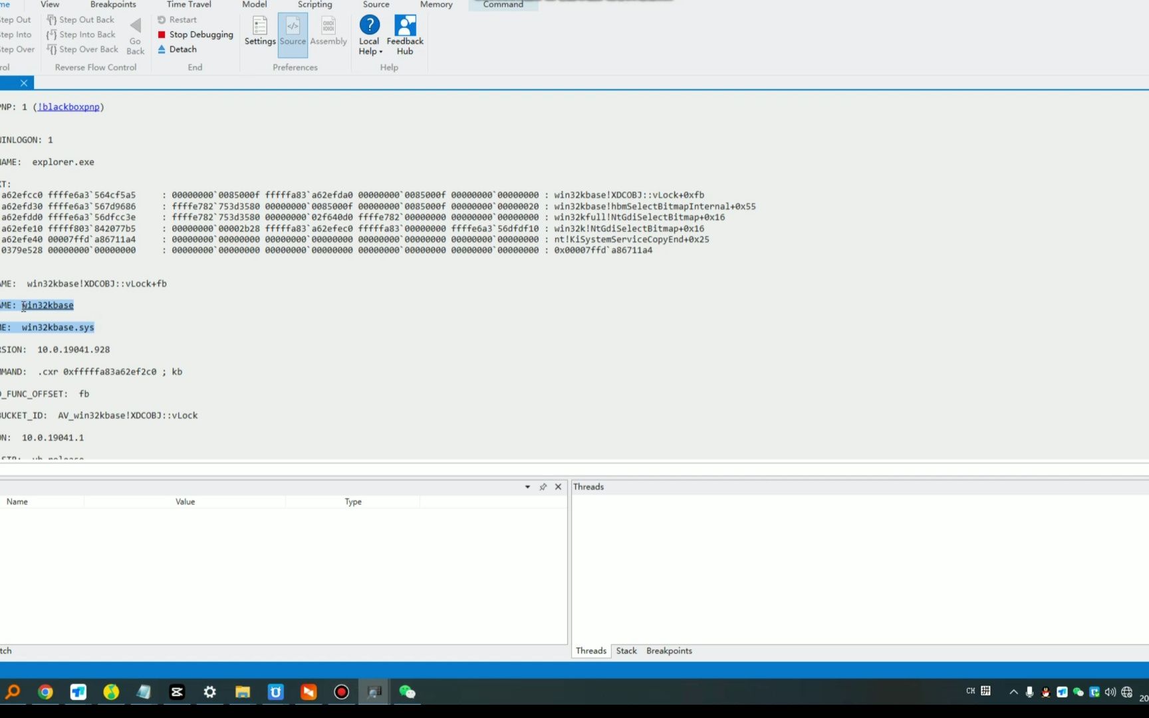
Task: Click stack frame win32kbase!hbmSelectBitmapInternal+0x55
Action: [x=655, y=206]
